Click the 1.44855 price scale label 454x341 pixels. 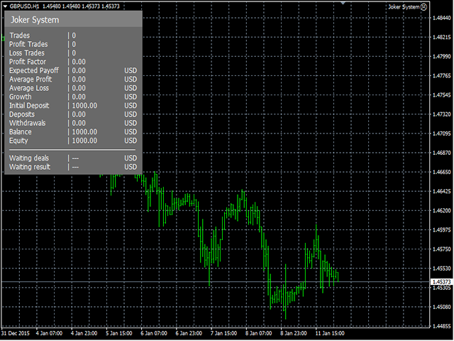(441, 326)
